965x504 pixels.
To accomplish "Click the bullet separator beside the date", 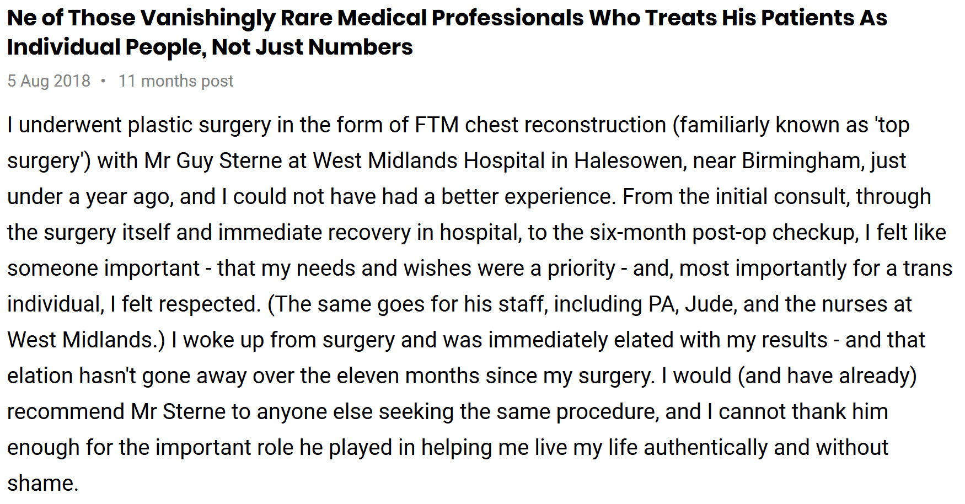I will click(x=103, y=81).
